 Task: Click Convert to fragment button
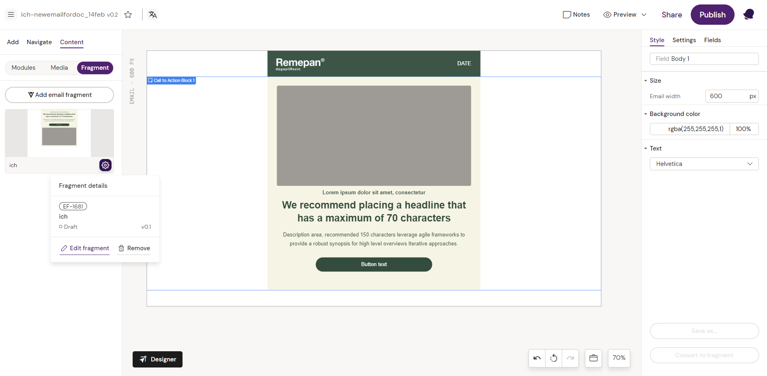coord(704,355)
